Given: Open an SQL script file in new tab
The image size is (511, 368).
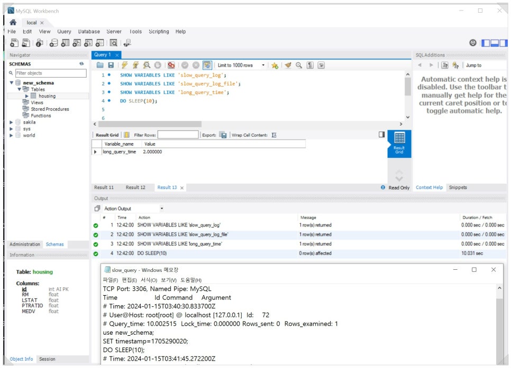Looking at the screenshot, I should tap(26, 43).
